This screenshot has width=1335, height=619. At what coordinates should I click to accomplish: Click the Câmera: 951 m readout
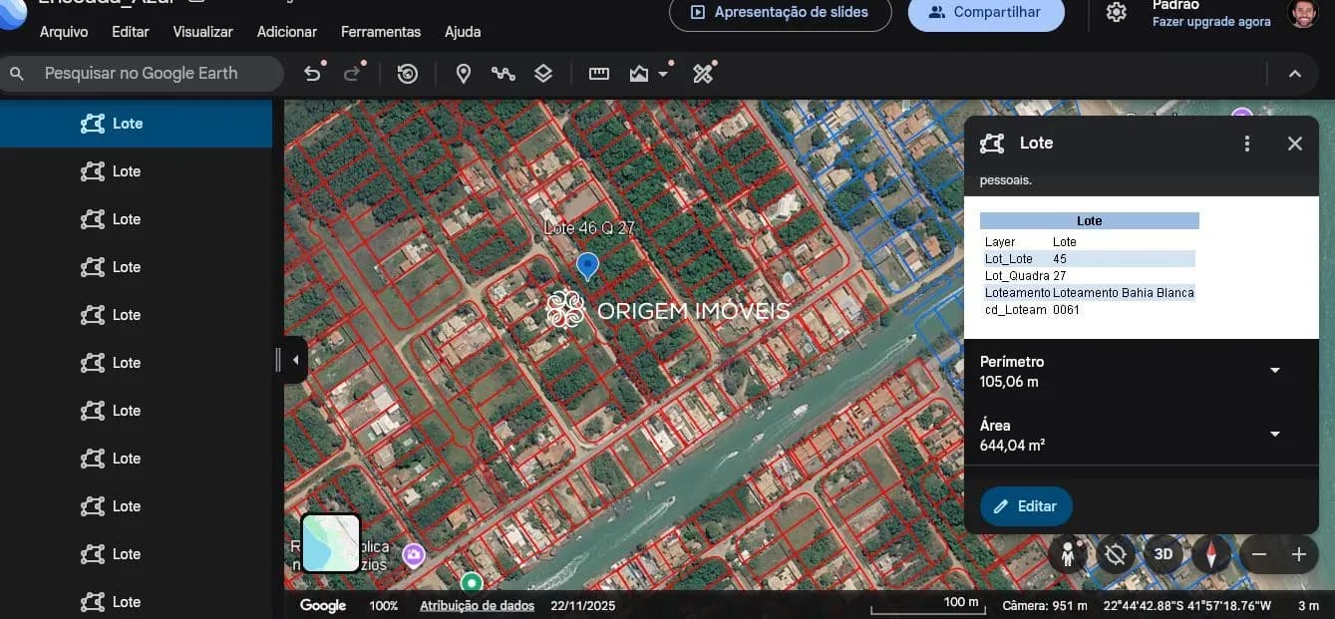pos(1045,605)
